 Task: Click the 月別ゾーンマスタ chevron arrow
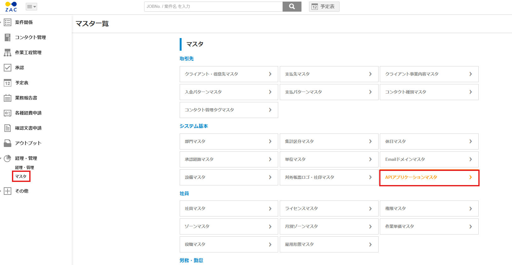coord(370,227)
